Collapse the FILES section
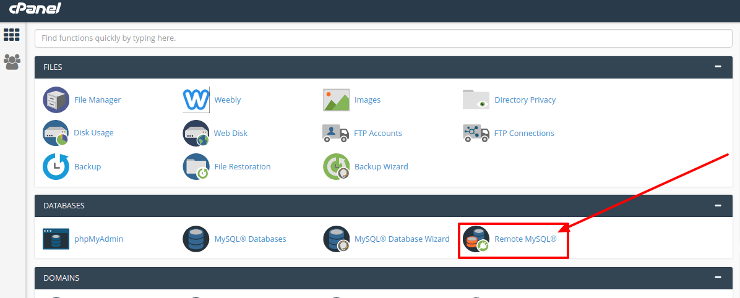Screen dimensions: 740x298 [718, 67]
